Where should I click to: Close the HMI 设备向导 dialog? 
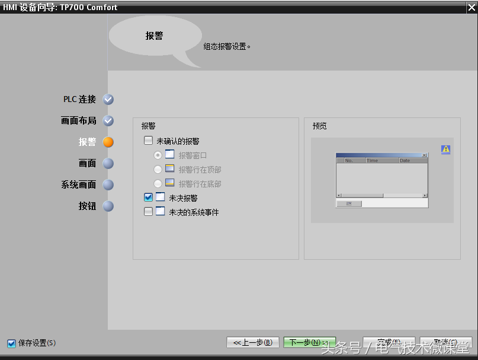[471, 7]
